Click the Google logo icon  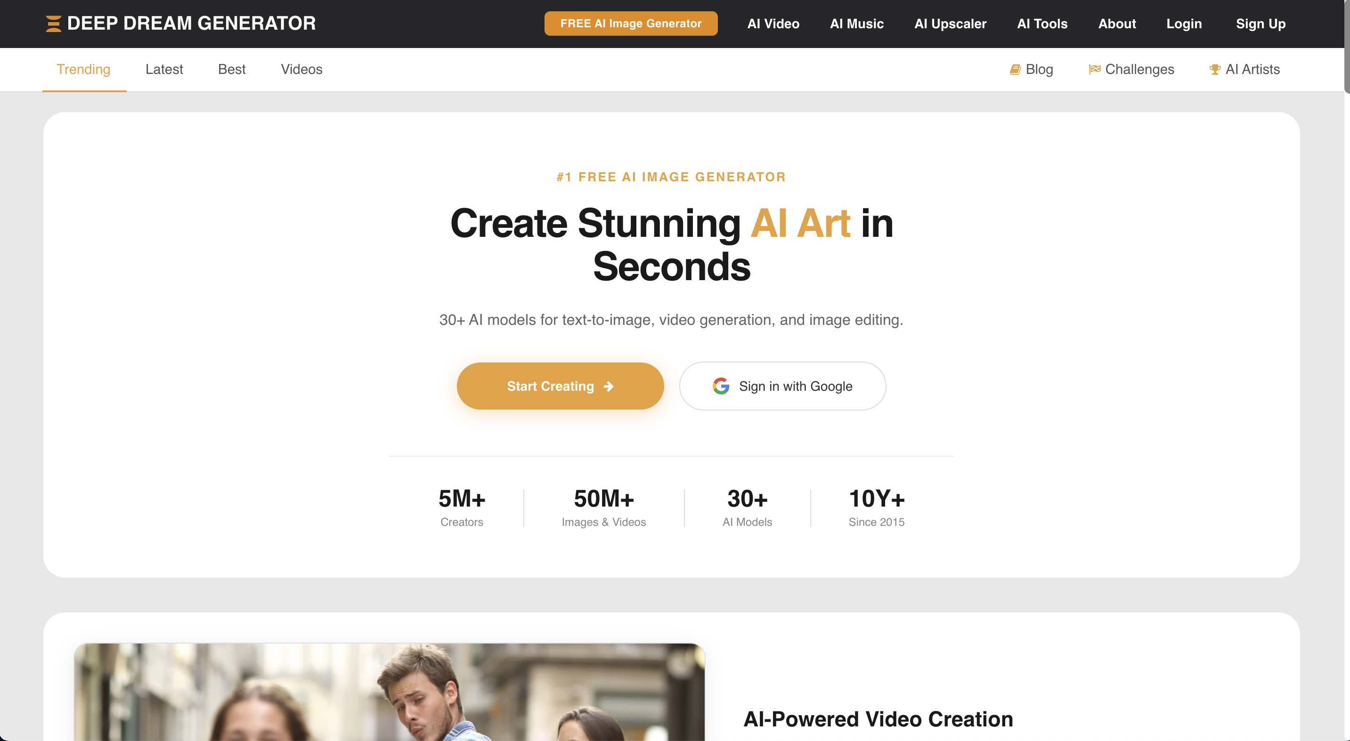coord(721,386)
